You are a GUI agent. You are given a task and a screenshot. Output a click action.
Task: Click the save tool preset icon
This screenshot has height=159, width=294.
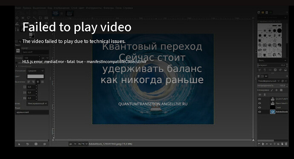[x=19, y=144]
